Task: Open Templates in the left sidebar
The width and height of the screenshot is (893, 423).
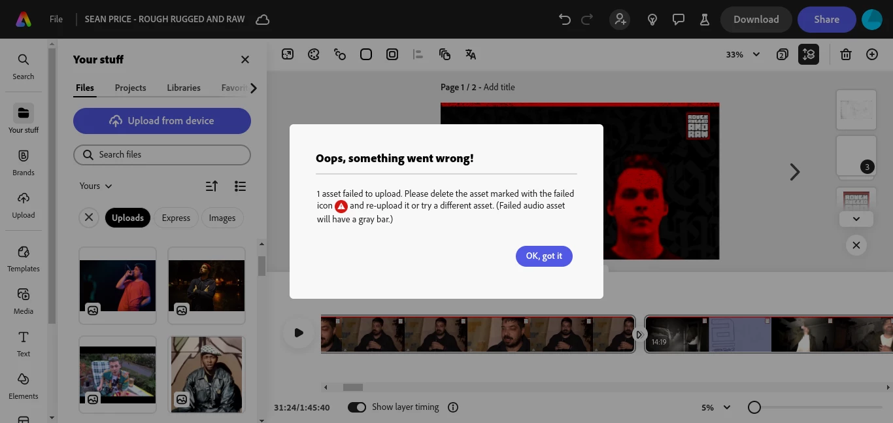Action: tap(24, 258)
